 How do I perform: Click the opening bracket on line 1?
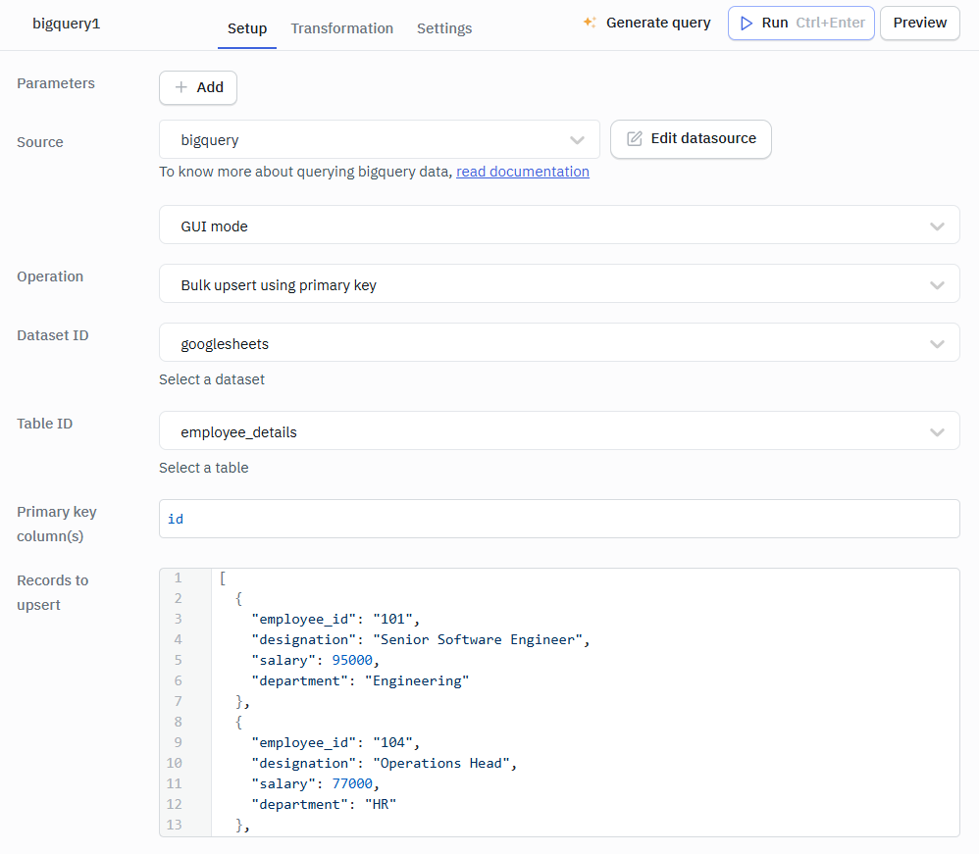tap(223, 578)
